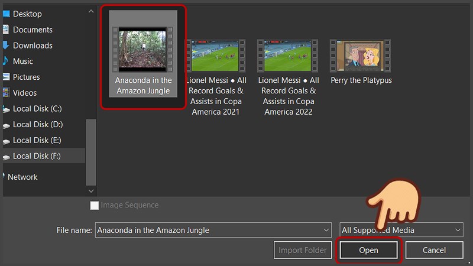The width and height of the screenshot is (473, 266).
Task: Open the All Supported Media dropdown
Action: pyautogui.click(x=401, y=230)
